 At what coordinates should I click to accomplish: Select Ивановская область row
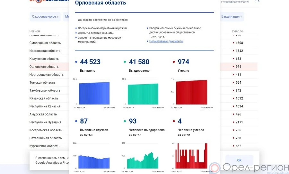(45, 51)
